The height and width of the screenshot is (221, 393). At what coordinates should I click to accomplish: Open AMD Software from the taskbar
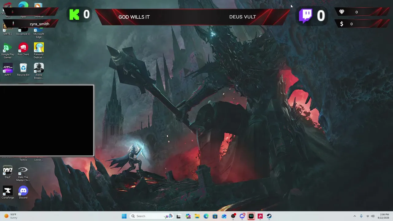260,216
